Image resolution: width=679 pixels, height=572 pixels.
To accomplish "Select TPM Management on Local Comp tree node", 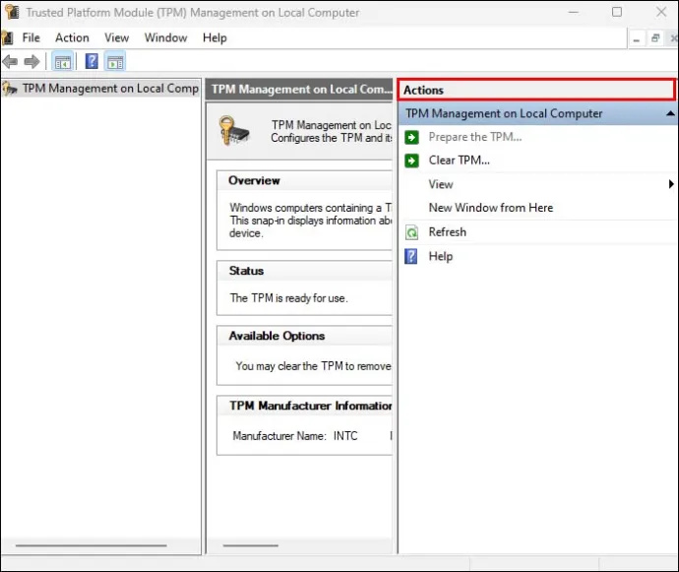I will pyautogui.click(x=110, y=89).
